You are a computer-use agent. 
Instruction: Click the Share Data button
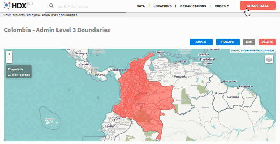258,6
